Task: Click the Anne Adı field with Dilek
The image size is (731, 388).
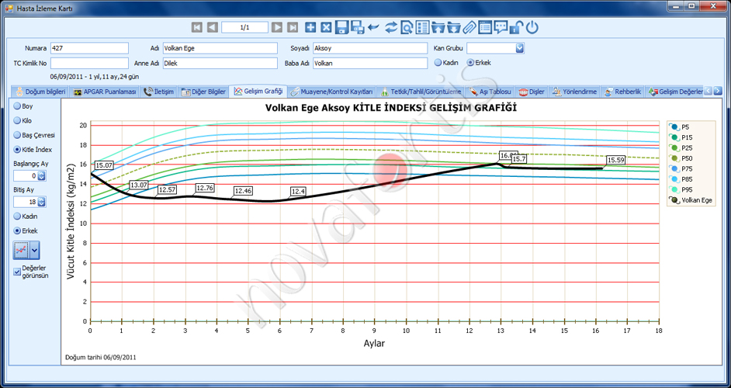Action: tap(220, 63)
